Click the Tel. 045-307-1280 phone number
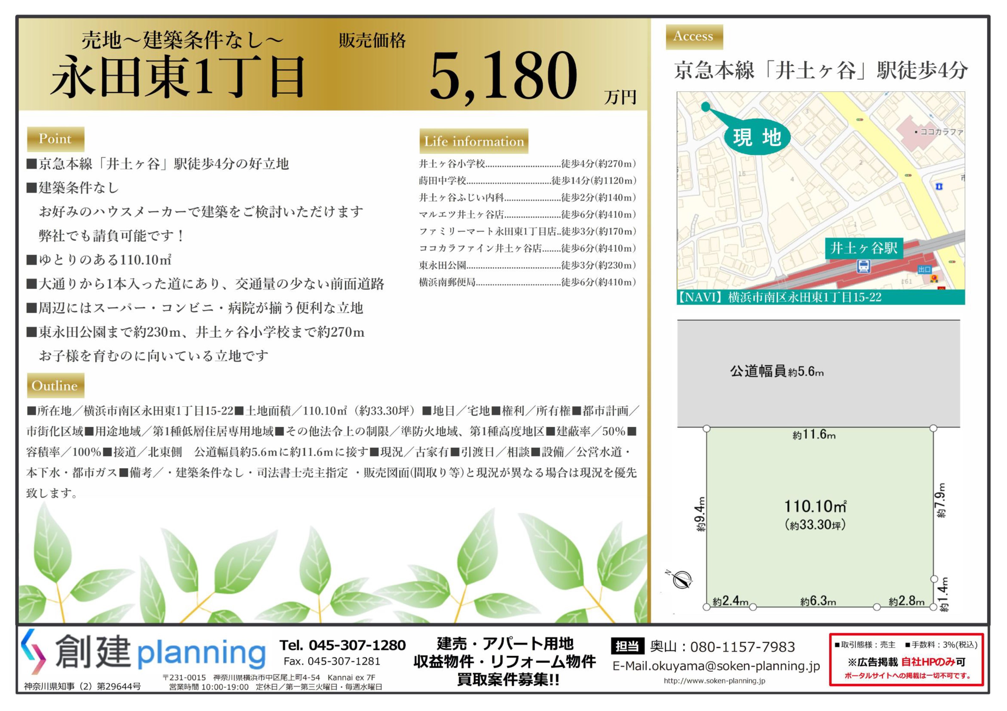1007x711 pixels. coord(342,645)
